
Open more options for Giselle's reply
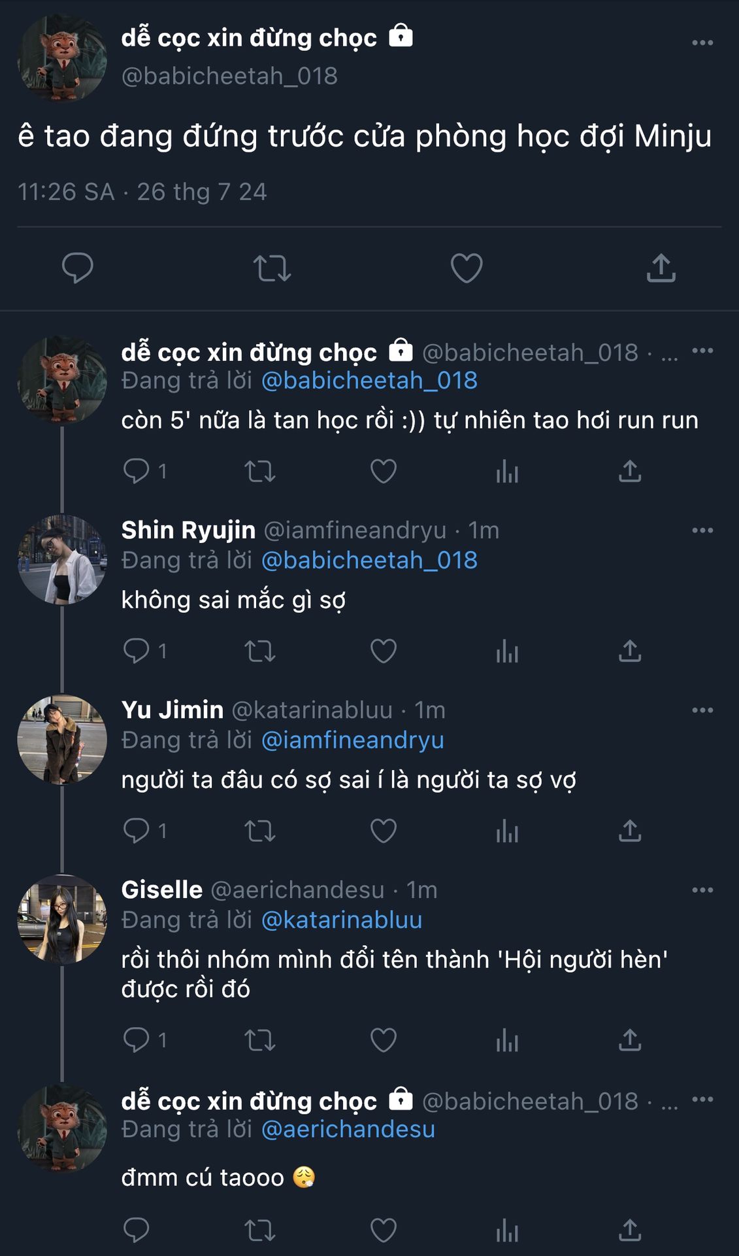tap(702, 890)
